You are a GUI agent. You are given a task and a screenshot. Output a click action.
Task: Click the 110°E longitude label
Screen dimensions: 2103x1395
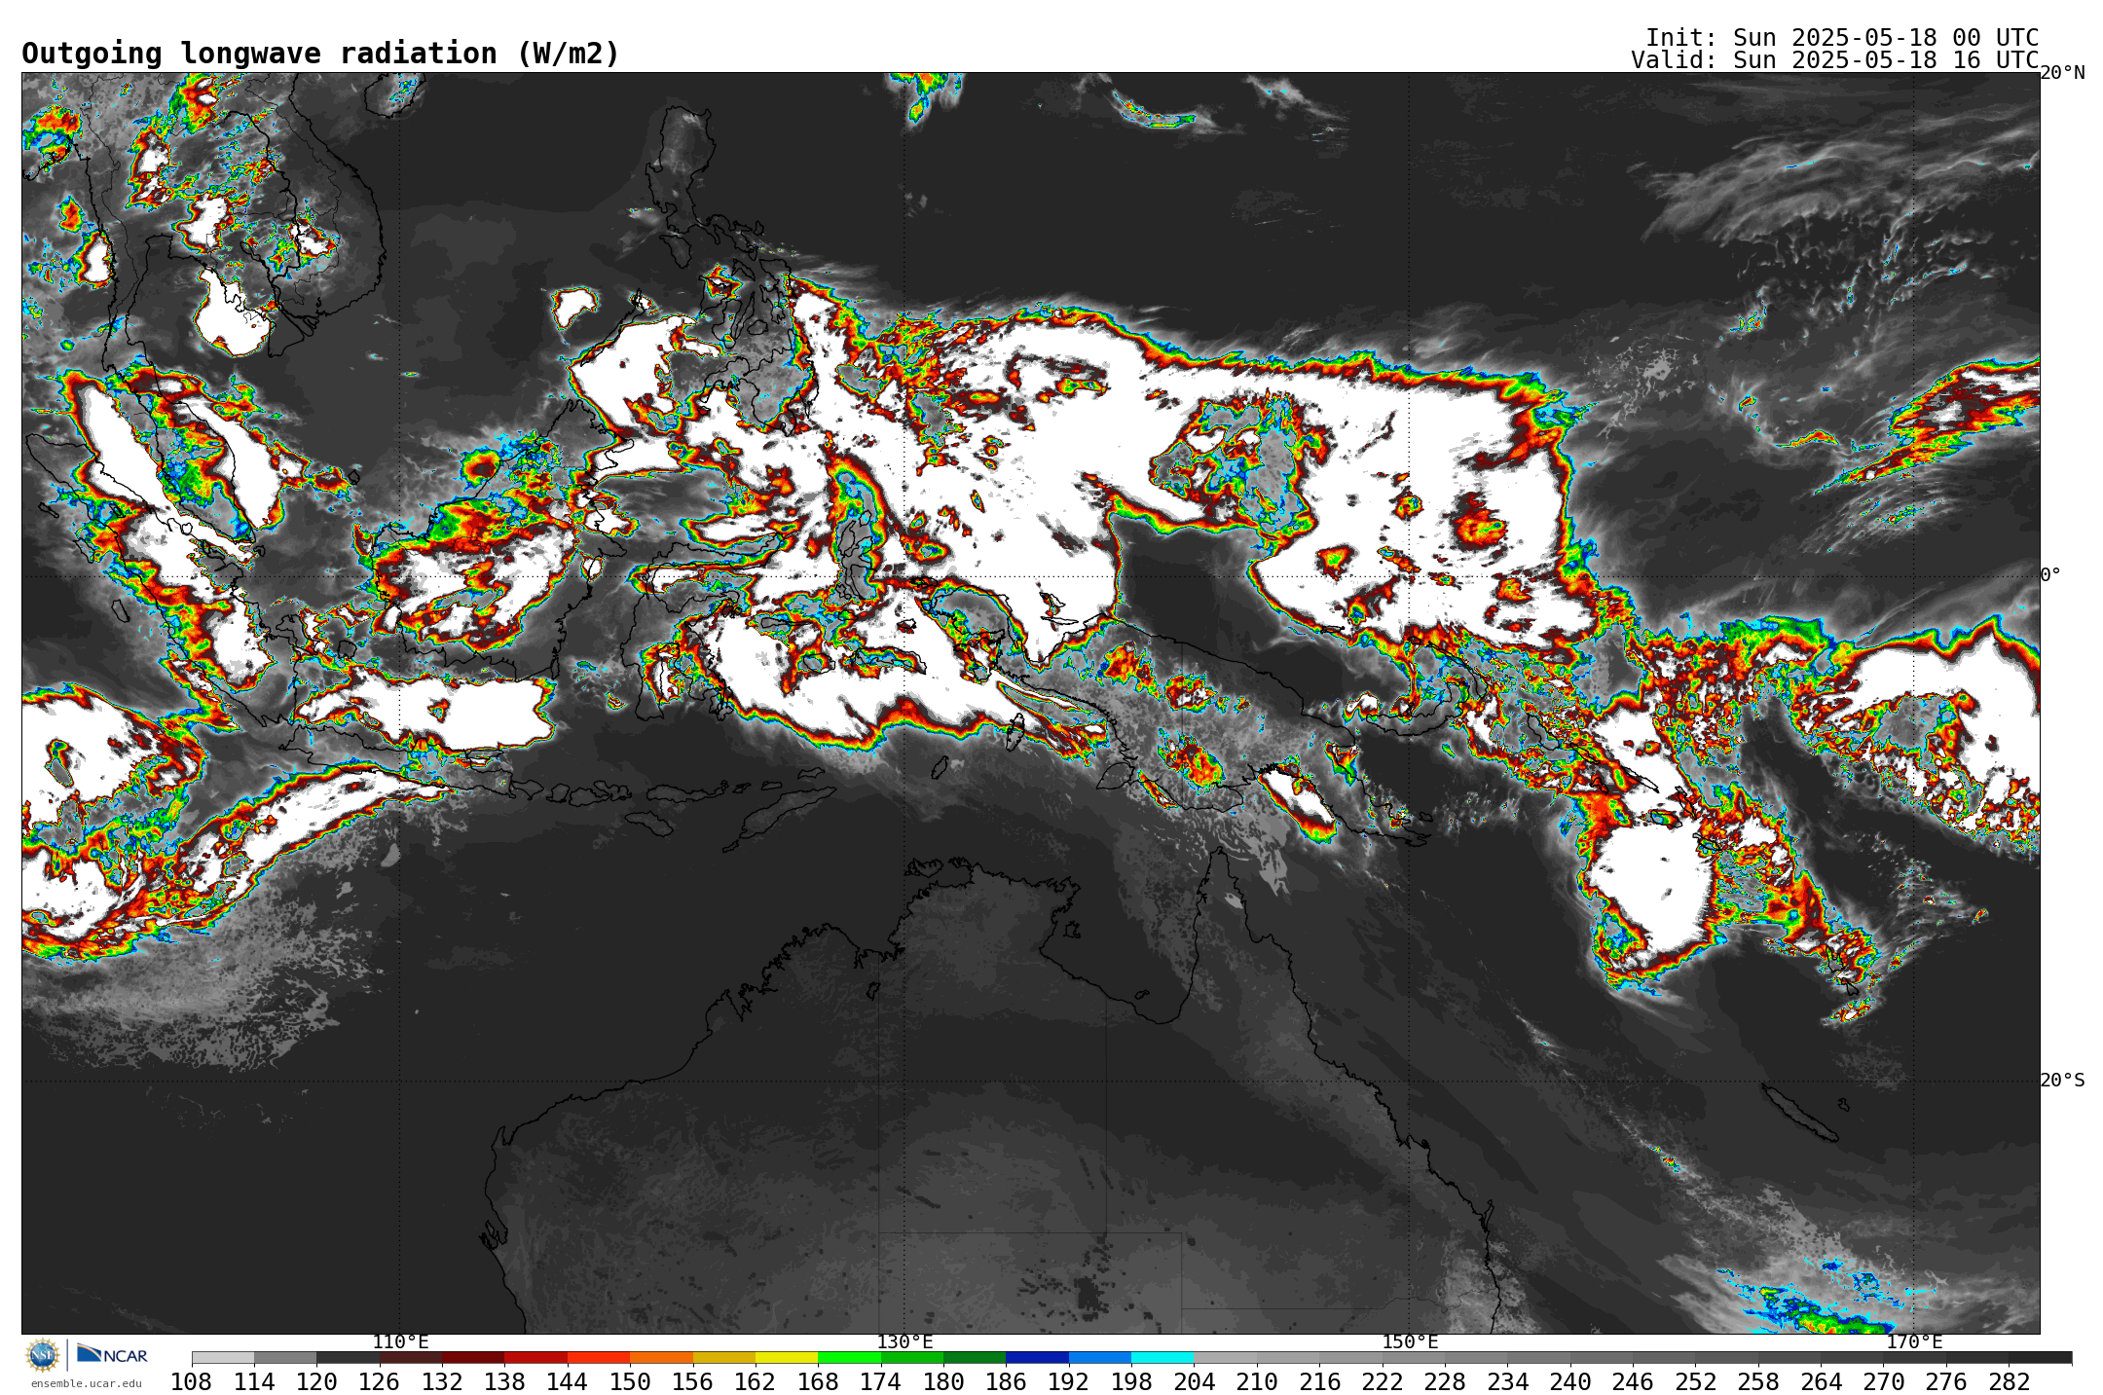[400, 1342]
